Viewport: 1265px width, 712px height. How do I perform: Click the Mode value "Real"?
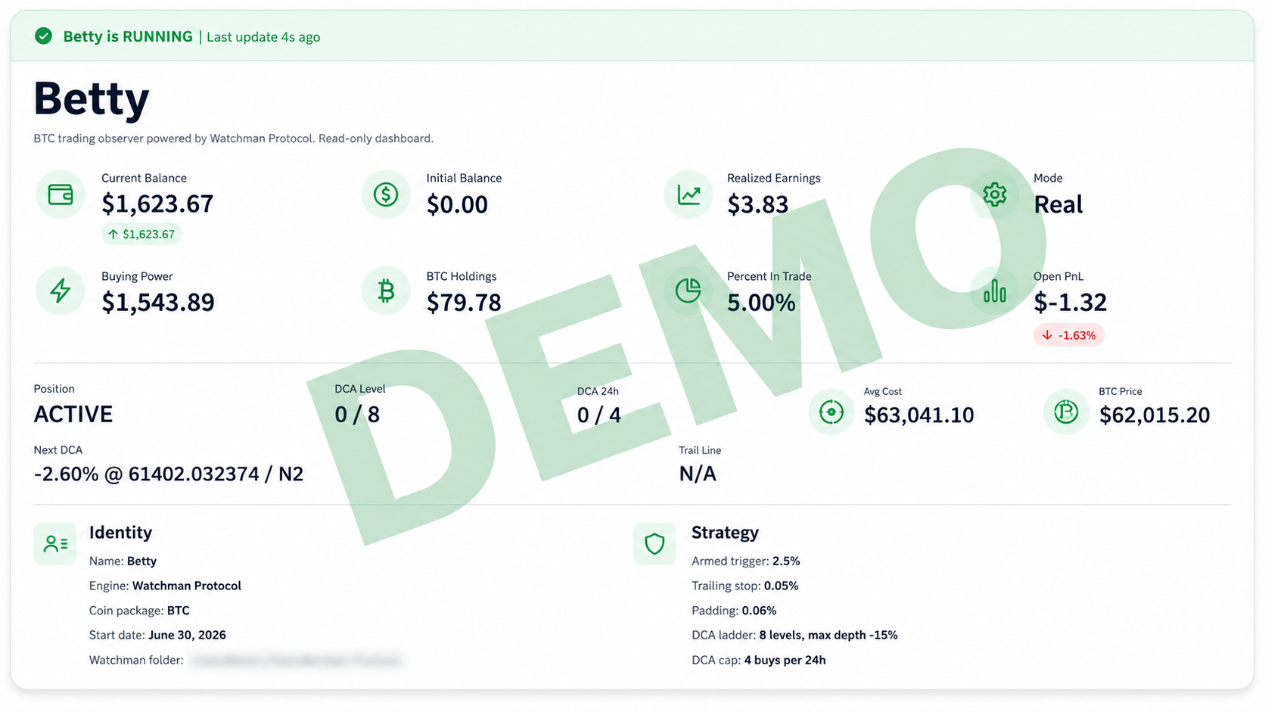pyautogui.click(x=1058, y=204)
